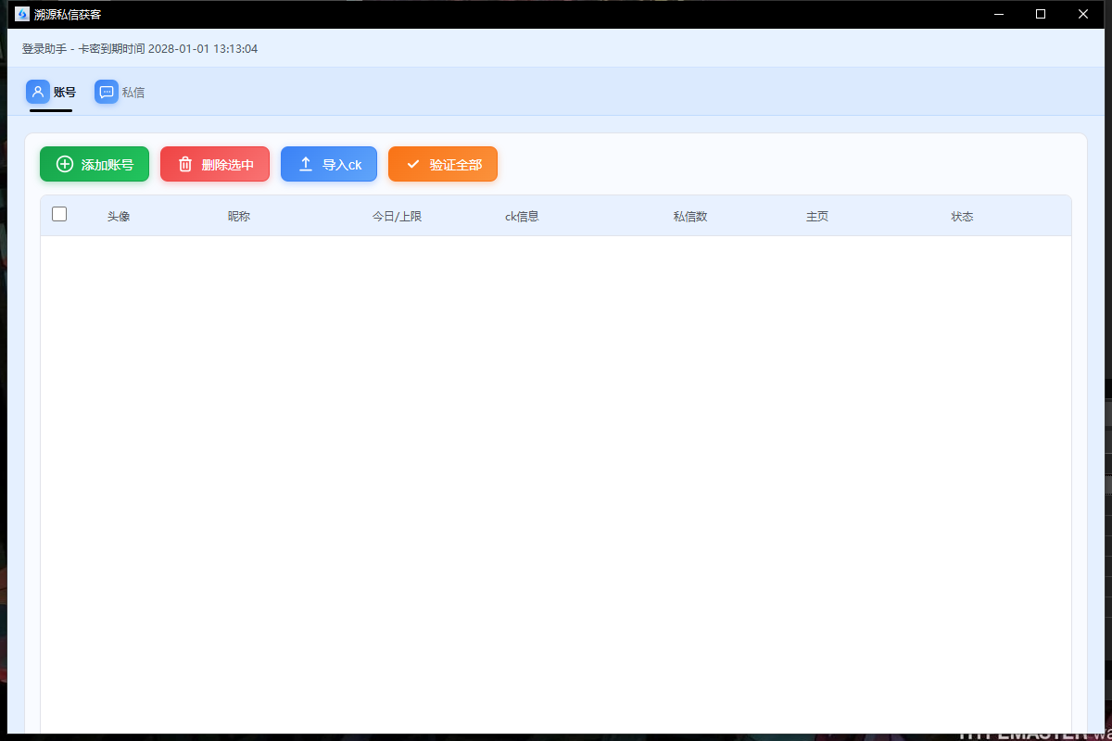
Task: Click the upload arrow icon on 导入ck
Action: tap(306, 164)
